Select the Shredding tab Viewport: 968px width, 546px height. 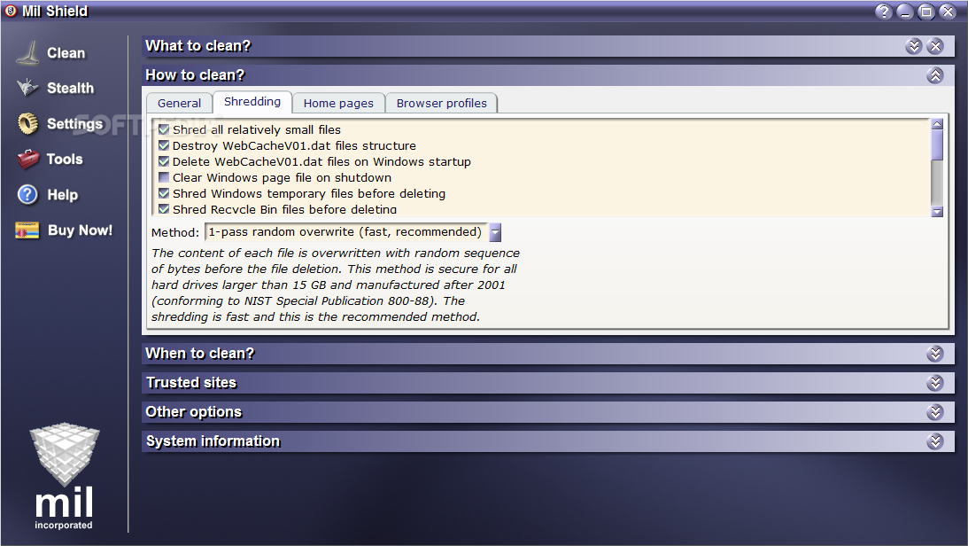pyautogui.click(x=252, y=102)
